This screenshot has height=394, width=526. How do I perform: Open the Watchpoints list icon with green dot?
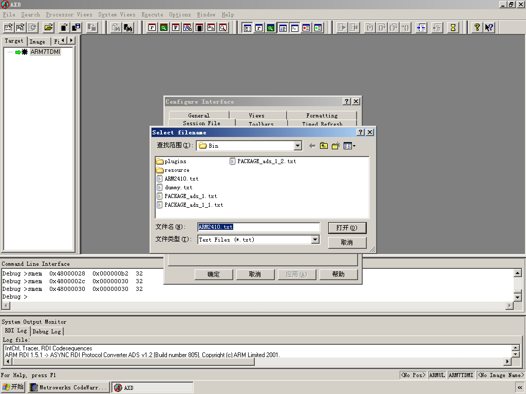pyautogui.click(x=318, y=28)
